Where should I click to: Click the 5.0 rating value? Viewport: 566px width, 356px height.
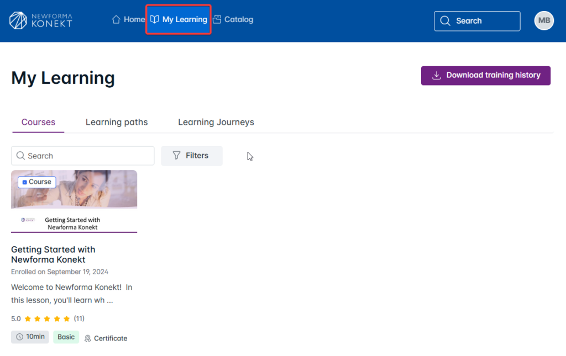[x=16, y=318]
